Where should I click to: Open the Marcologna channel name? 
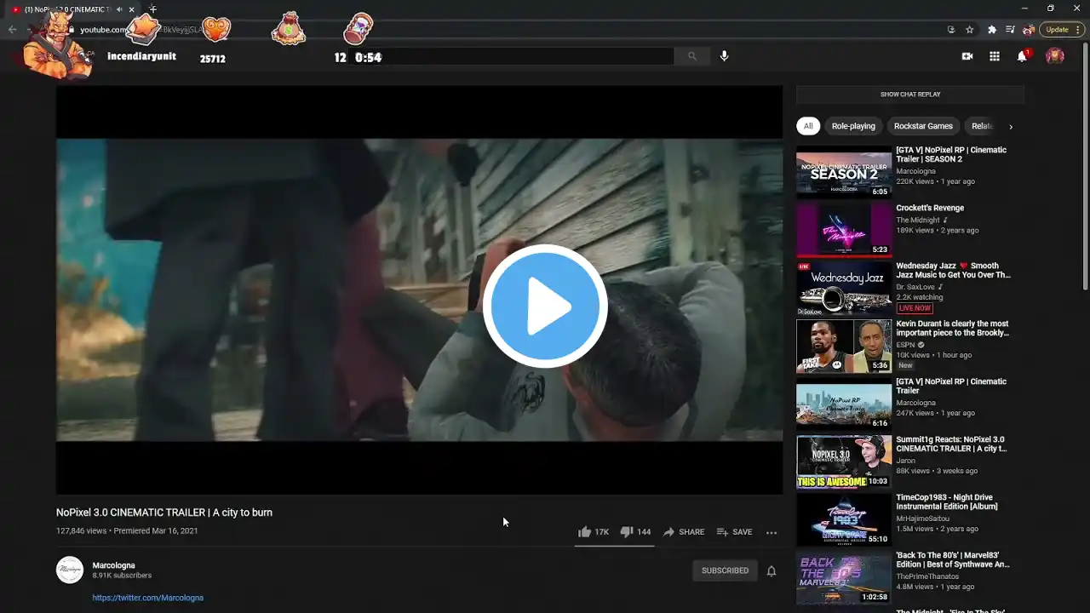point(113,565)
